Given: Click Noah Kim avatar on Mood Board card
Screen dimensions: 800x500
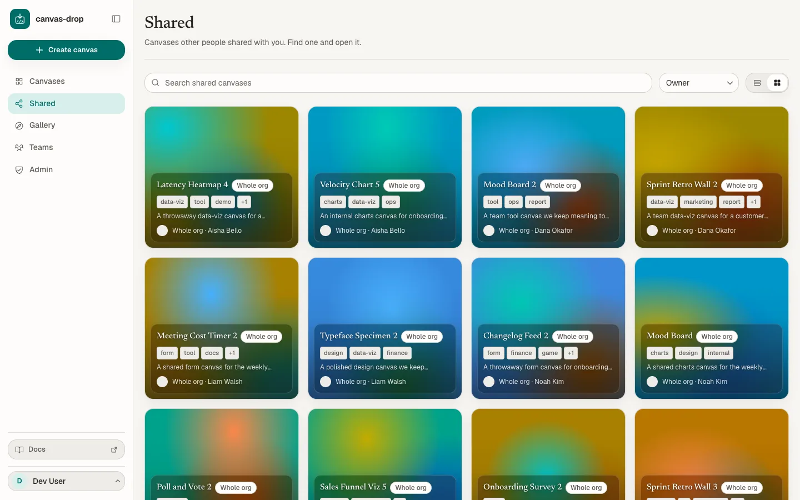Looking at the screenshot, I should (x=652, y=382).
